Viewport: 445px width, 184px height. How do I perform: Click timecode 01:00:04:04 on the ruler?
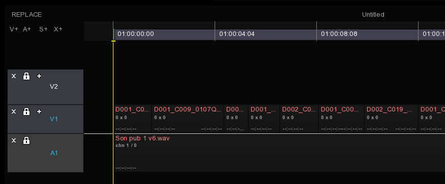(x=237, y=34)
